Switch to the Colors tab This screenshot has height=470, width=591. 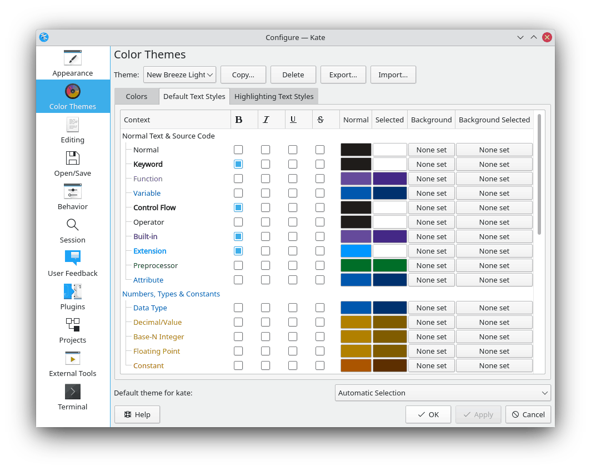pos(136,96)
